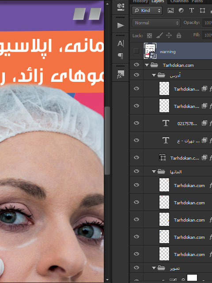Select the Tarhdokan.c... shape layer name
This screenshot has height=283, width=212.
pos(185,158)
